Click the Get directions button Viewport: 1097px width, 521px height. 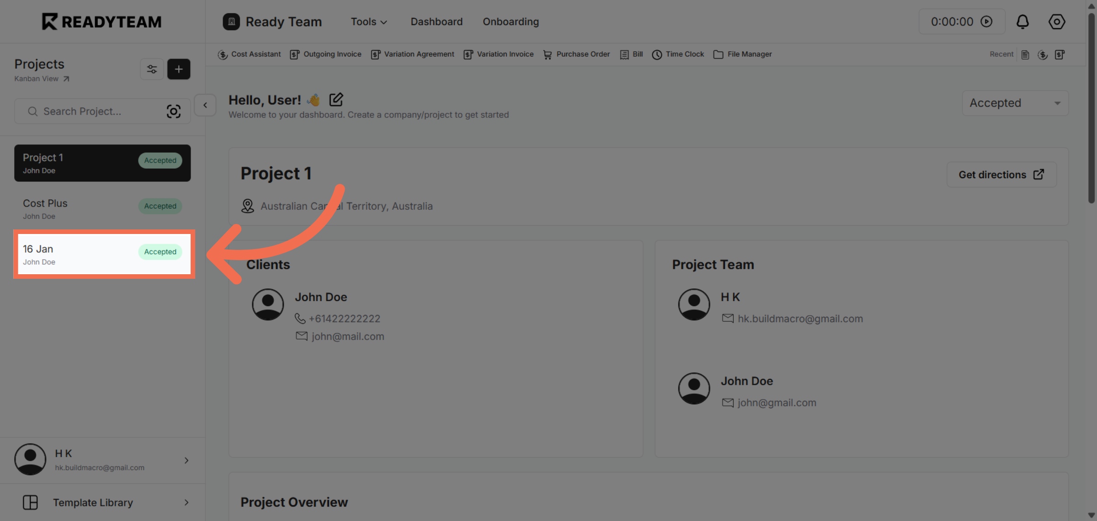pyautogui.click(x=1001, y=174)
